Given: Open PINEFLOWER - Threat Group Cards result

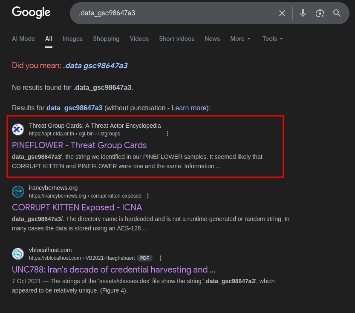Looking at the screenshot, I should [79, 145].
